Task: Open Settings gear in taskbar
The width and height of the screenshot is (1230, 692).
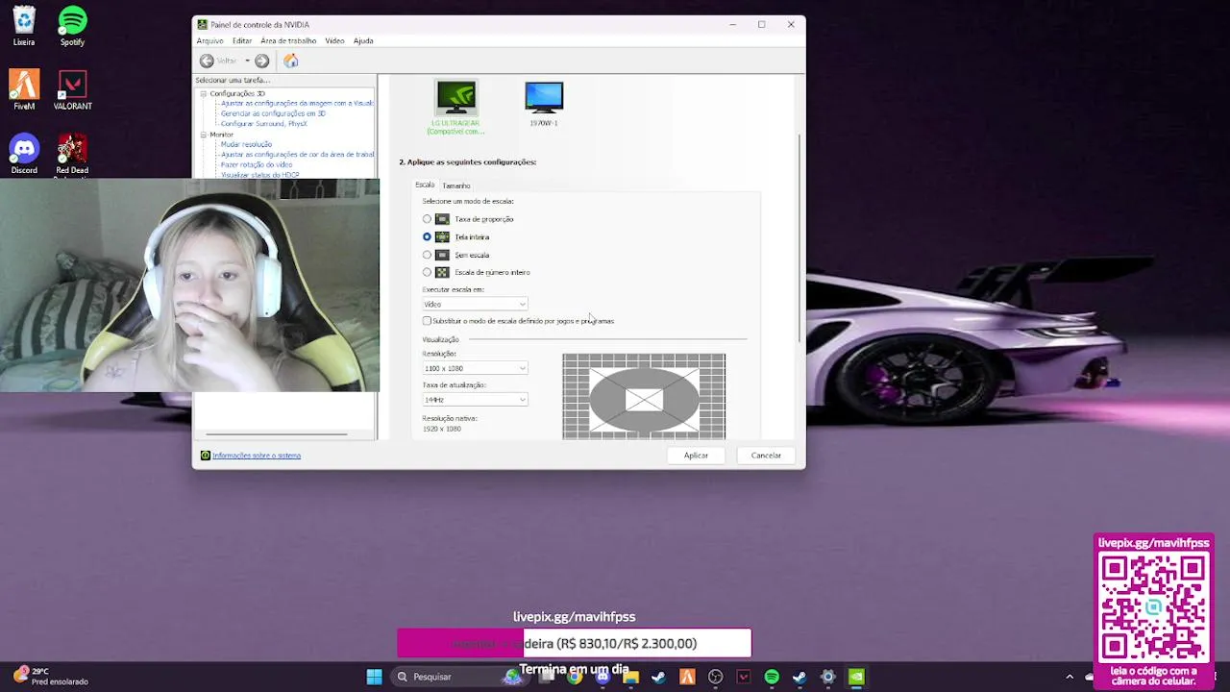Action: pos(827,677)
